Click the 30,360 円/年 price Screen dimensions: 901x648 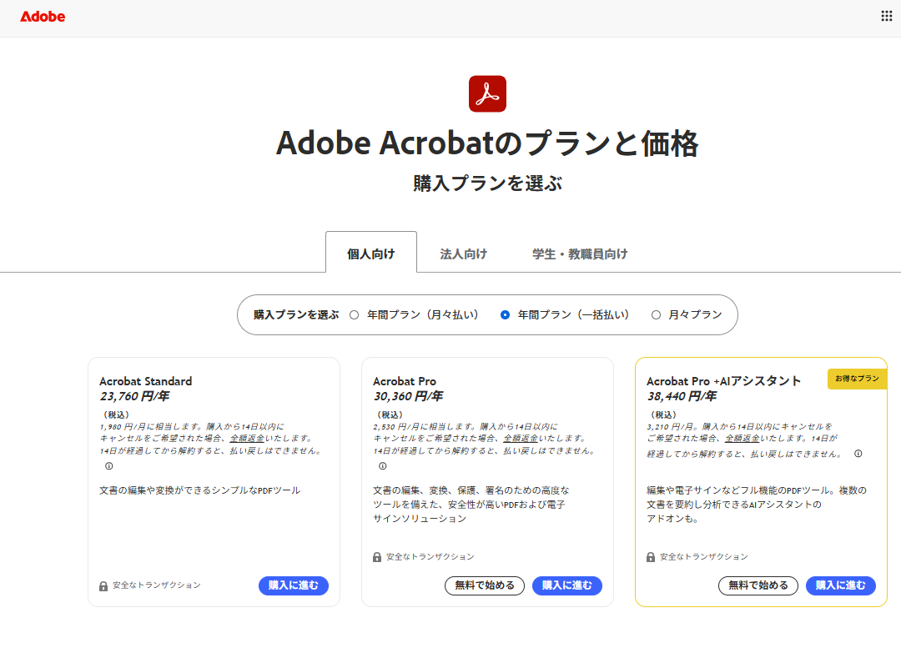coord(408,396)
